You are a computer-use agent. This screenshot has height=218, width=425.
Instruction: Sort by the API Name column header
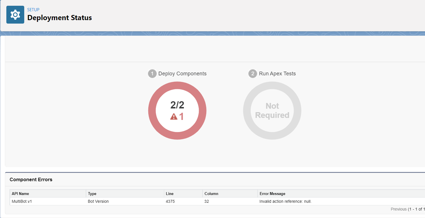(48, 194)
